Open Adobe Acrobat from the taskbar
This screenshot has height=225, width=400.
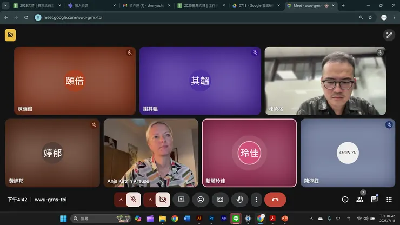coord(272,219)
